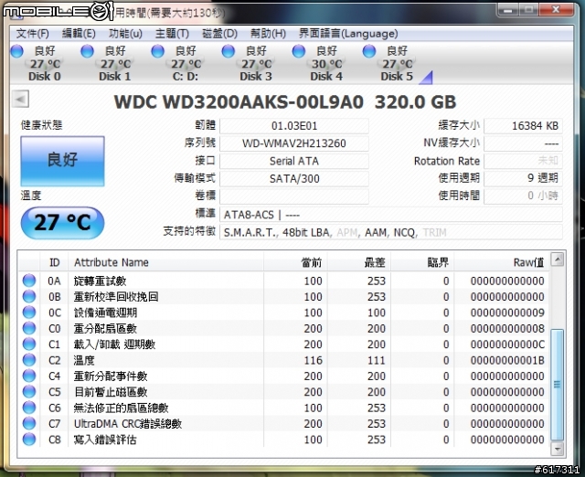
Task: Select the 重新分配事件數 attribute row
Action: point(283,376)
